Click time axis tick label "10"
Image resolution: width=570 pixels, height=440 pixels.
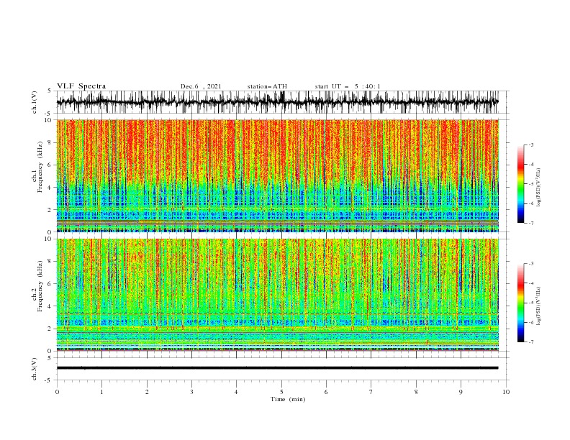(x=506, y=392)
